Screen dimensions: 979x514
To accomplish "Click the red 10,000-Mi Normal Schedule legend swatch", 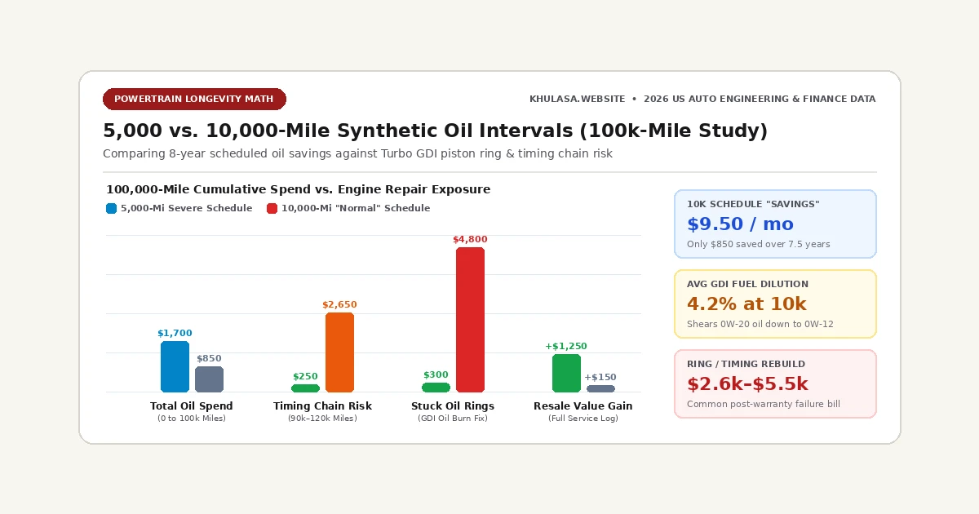I will [272, 208].
